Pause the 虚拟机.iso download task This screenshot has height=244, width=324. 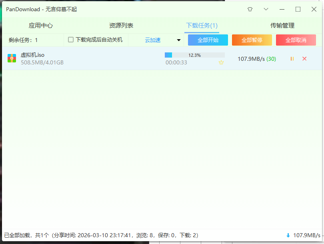click(292, 58)
